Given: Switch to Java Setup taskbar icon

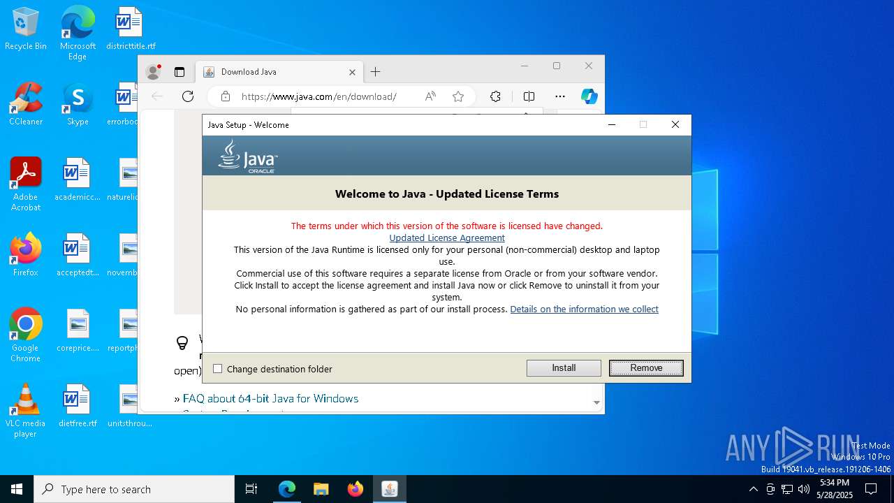Looking at the screenshot, I should click(390, 489).
